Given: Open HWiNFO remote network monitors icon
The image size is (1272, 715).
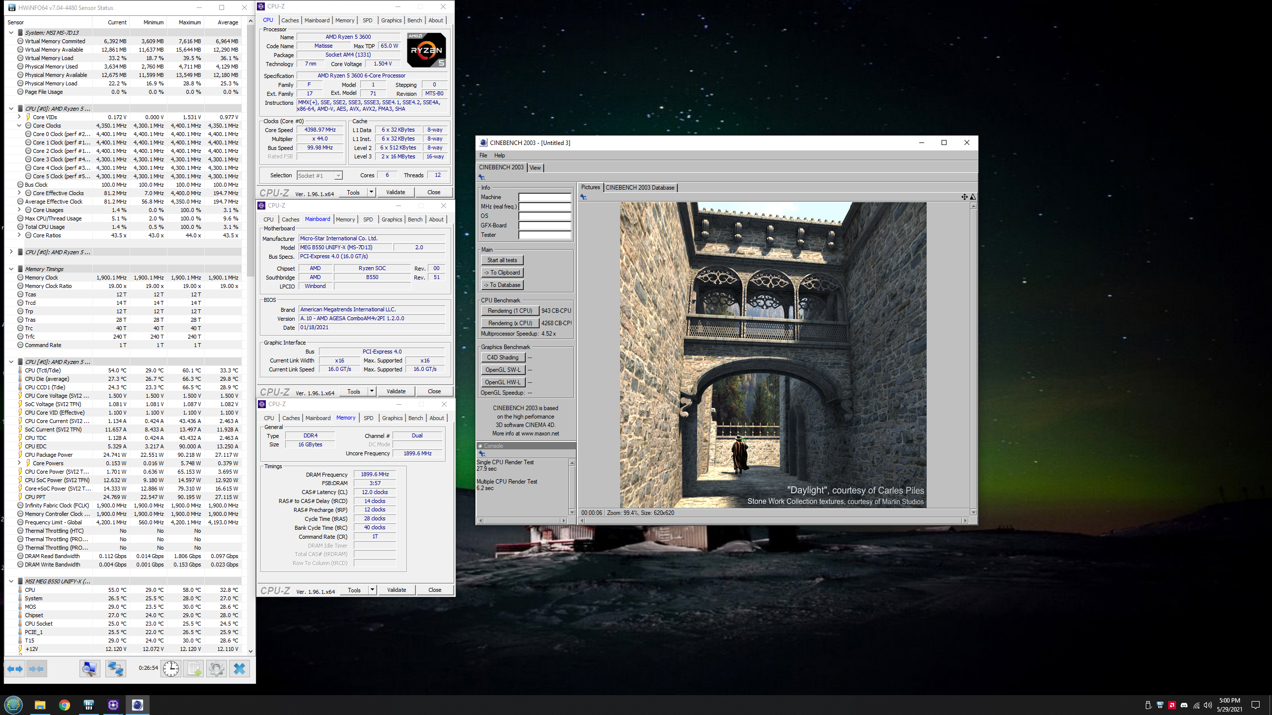Looking at the screenshot, I should (116, 669).
